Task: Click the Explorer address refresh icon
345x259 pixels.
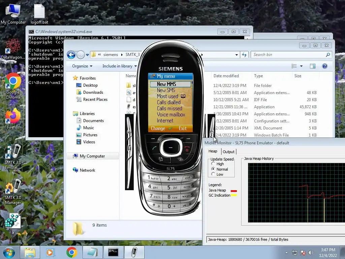Action: (x=244, y=55)
